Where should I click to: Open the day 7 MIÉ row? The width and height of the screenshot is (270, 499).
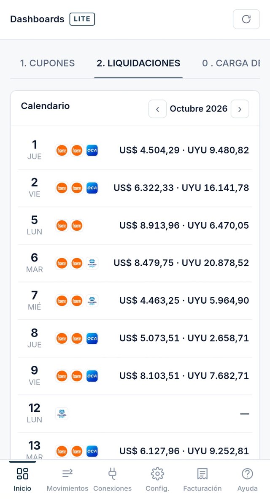[135, 301]
